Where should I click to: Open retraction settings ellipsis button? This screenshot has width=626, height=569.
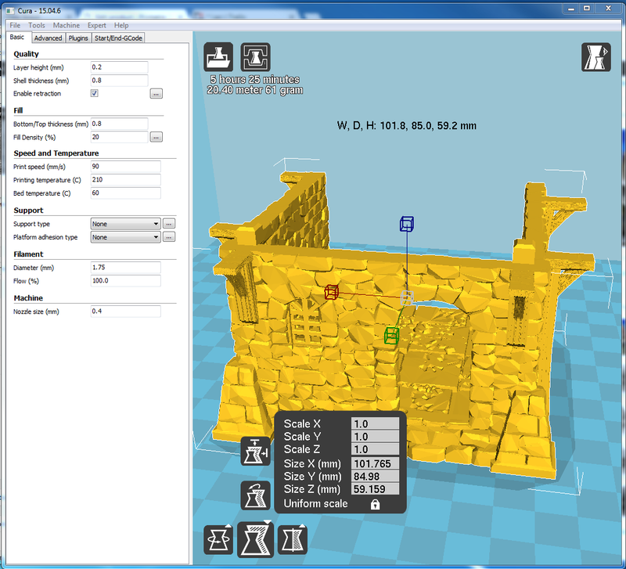click(x=156, y=94)
